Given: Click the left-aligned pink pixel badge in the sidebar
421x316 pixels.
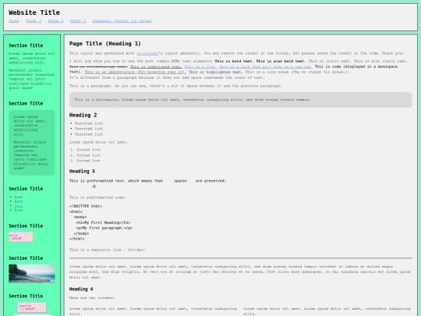Looking at the screenshot, I should pos(21,237).
